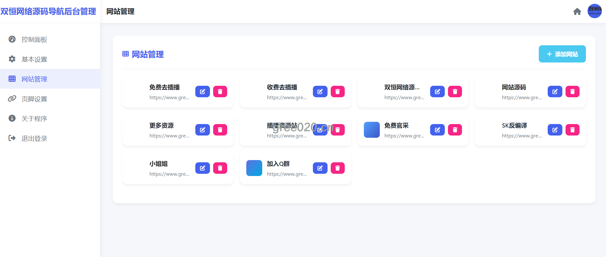Screen dimensions: 606x257
Task: Click the edit icon for 加入Q群
Action: point(320,168)
